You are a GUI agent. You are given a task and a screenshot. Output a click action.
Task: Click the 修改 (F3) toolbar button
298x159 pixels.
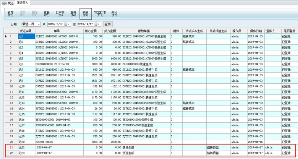click(23, 14)
